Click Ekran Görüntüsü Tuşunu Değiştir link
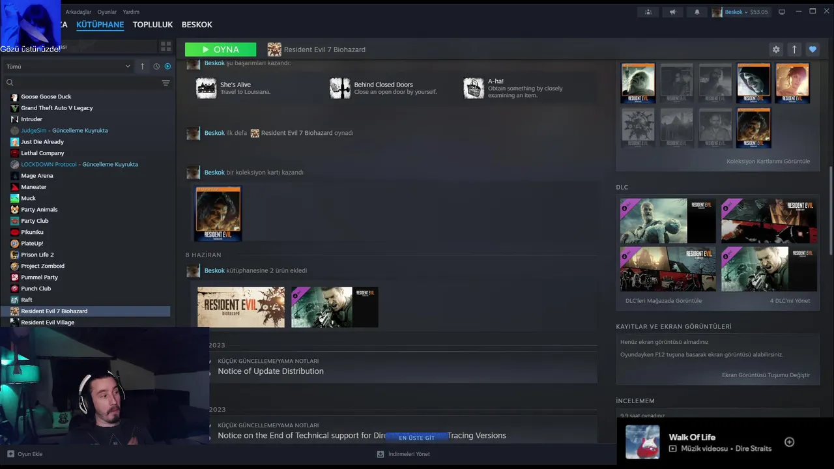The width and height of the screenshot is (834, 469). pos(766,375)
